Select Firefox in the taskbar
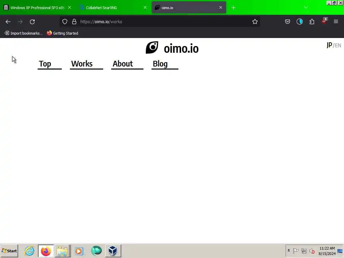 pos(46,251)
